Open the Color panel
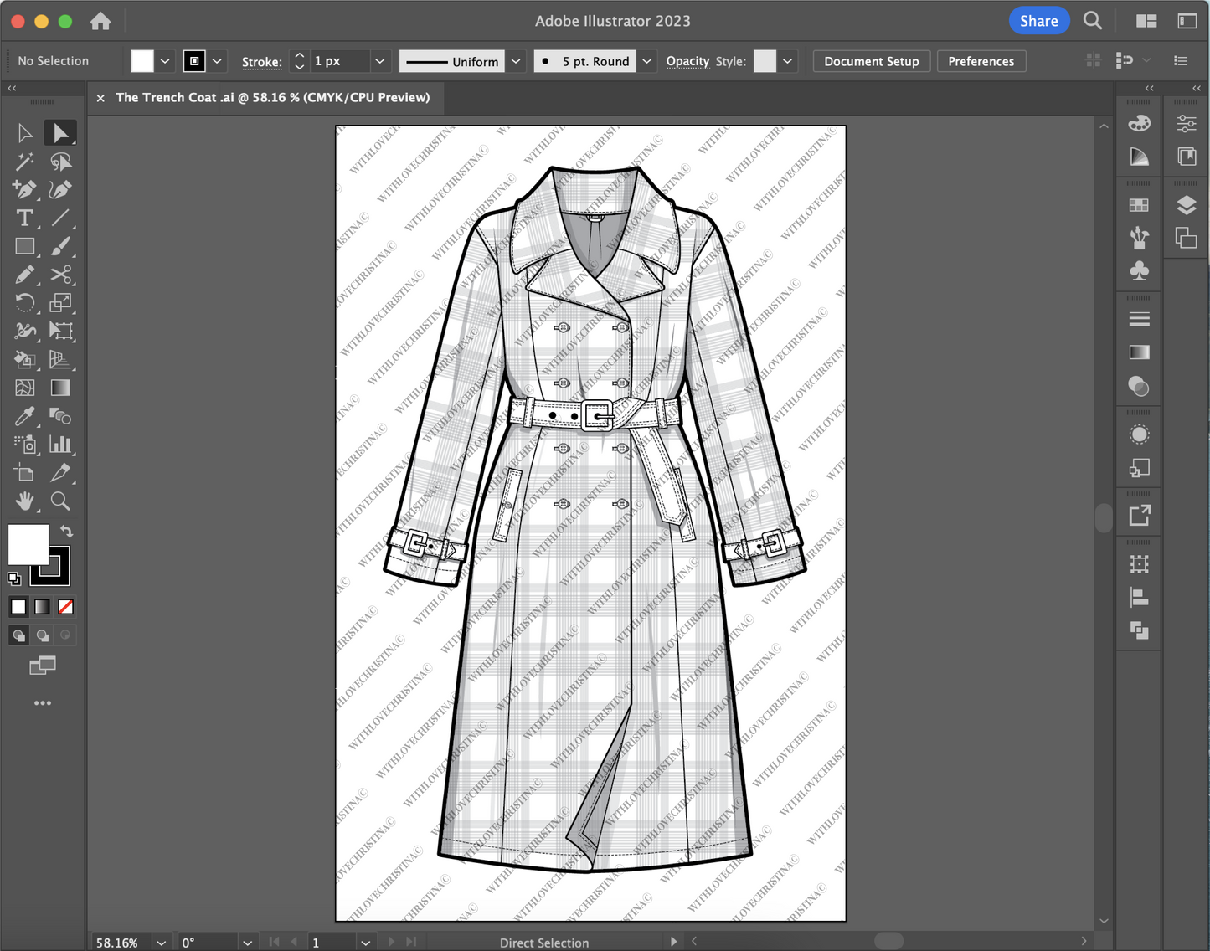1210x951 pixels. pos(1138,122)
